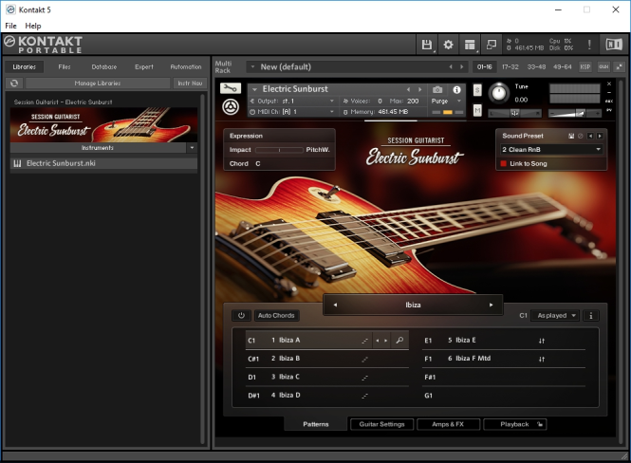This screenshot has height=463, width=631.
Task: Click the Impact slider in Expression
Action: (x=279, y=150)
